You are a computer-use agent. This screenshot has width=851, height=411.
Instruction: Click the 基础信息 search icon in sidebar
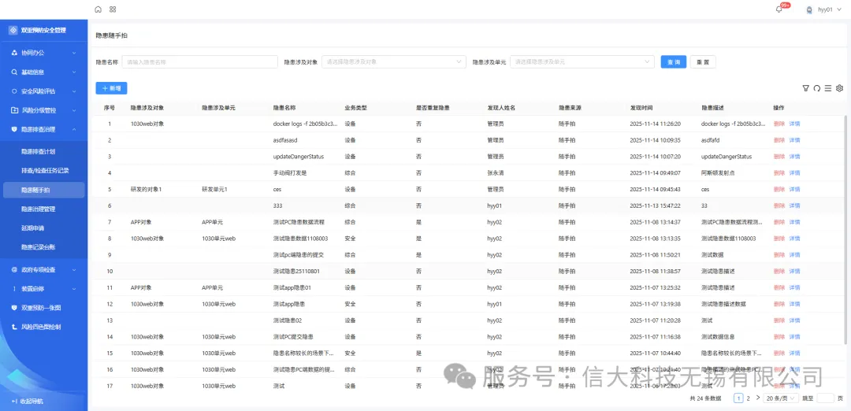tap(14, 72)
